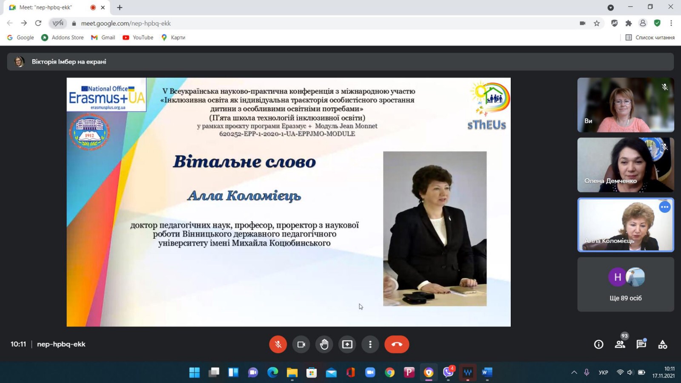Open the Present screen control

coord(347,344)
